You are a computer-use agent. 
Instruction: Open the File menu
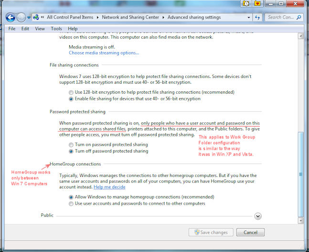coord(12,29)
